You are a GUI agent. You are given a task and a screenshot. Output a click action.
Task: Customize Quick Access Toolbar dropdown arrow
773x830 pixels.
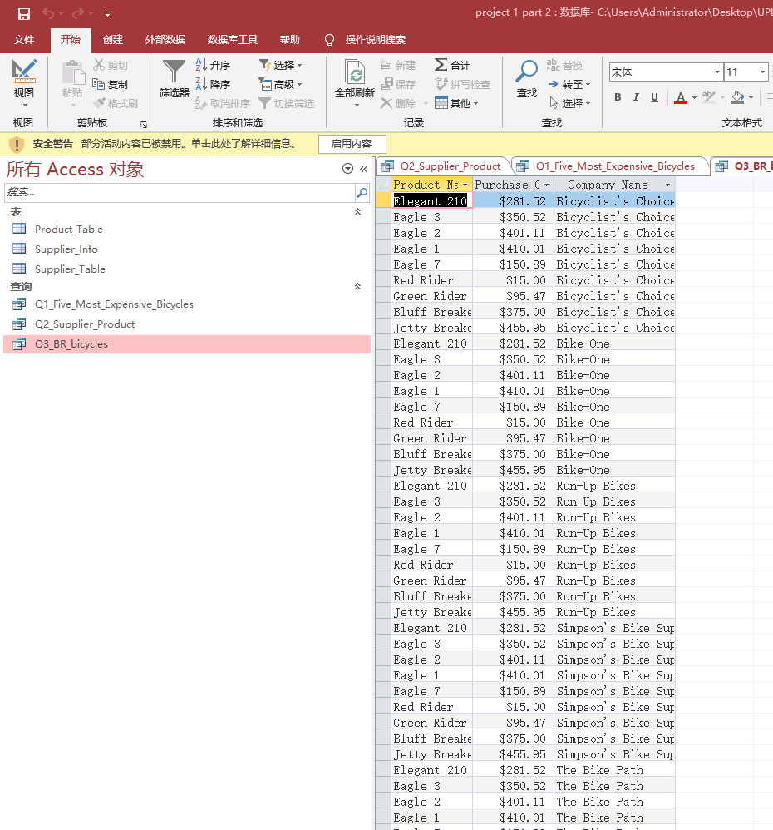pyautogui.click(x=107, y=14)
